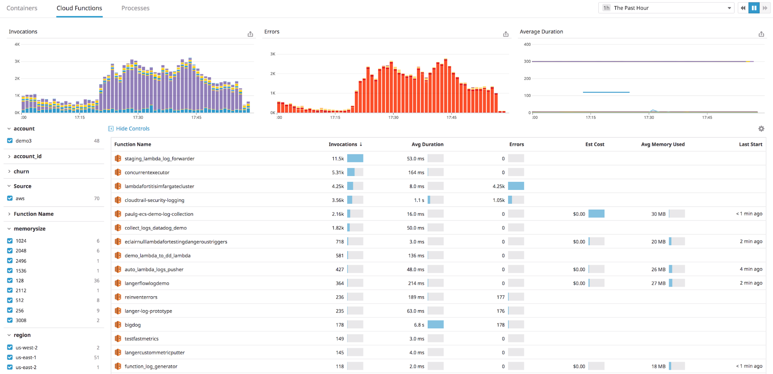Export the Errors chart
This screenshot has height=374, width=773.
(x=506, y=34)
